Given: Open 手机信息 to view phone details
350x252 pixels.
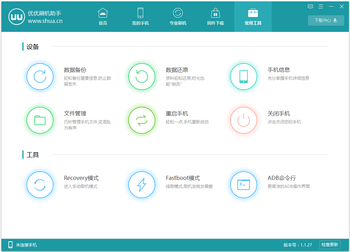Looking at the screenshot, I should pyautogui.click(x=244, y=76).
